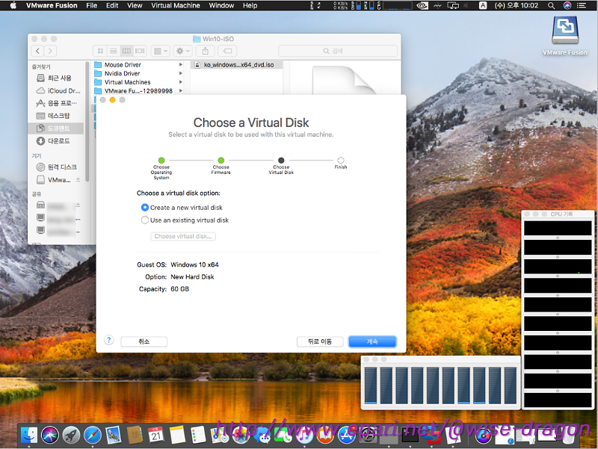
Task: Click the input source A icon
Action: pyautogui.click(x=483, y=5)
